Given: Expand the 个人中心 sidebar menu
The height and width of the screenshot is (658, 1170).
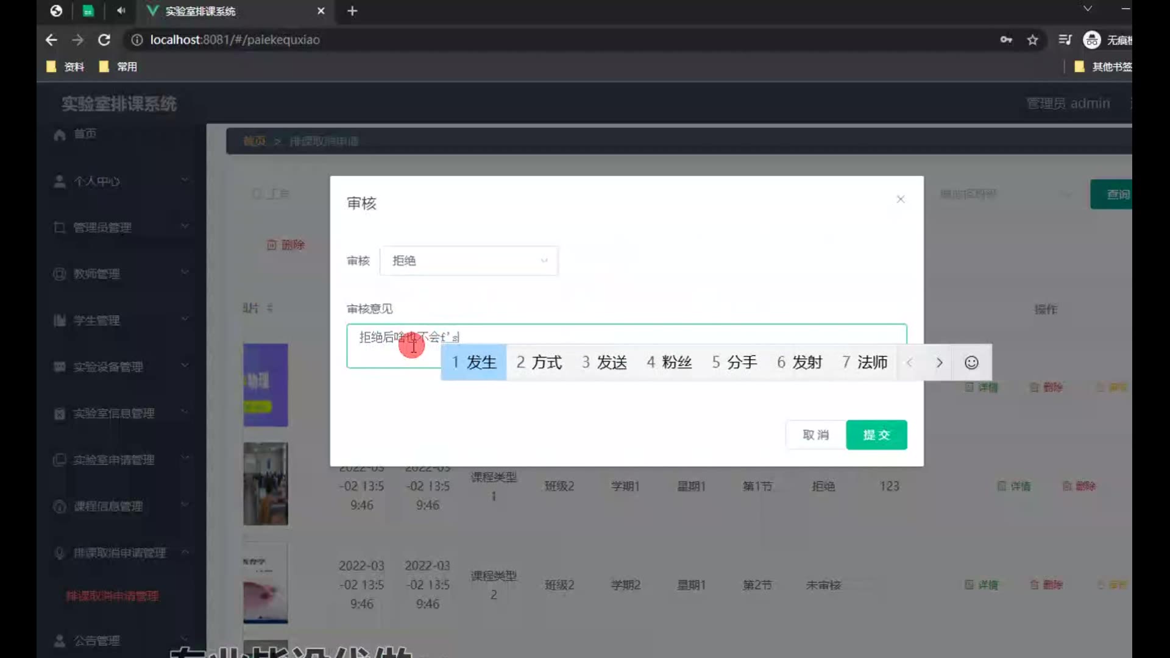Looking at the screenshot, I should (x=121, y=181).
